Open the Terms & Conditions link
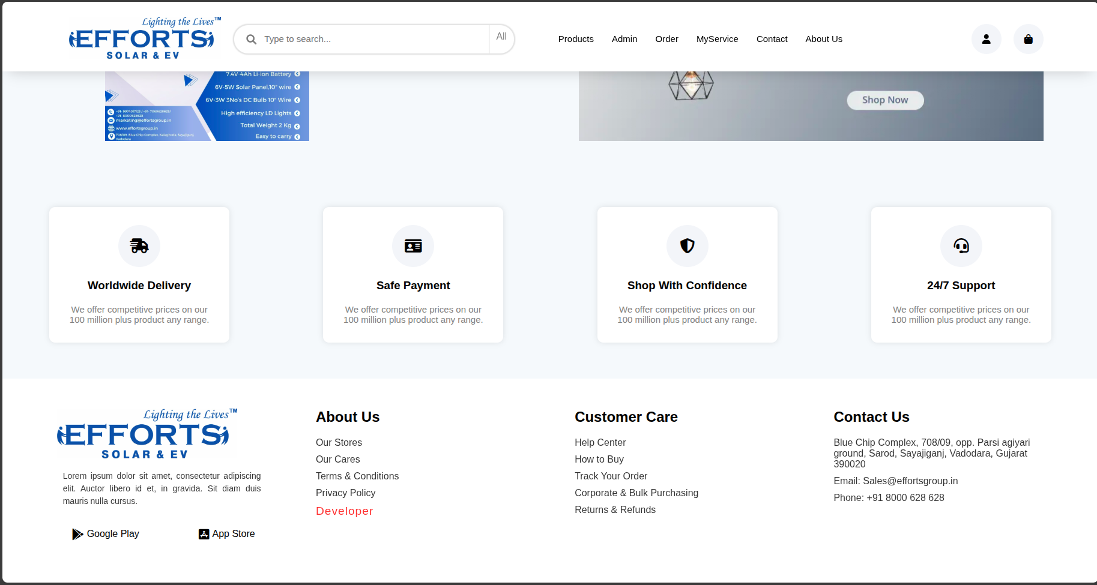1097x585 pixels. [357, 476]
